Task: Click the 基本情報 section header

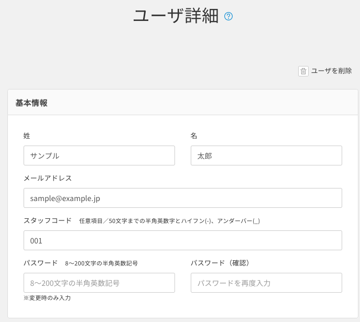Action: tap(31, 103)
